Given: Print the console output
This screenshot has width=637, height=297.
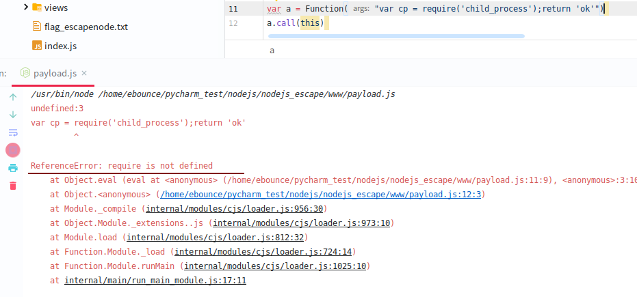Looking at the screenshot, I should point(12,168).
